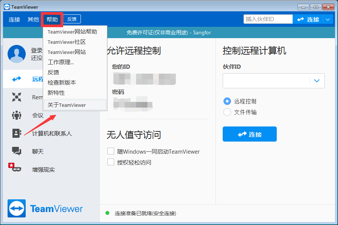Click the 增强现实 sidebar icon
Viewport: 338px width, 225px height.
click(16, 170)
